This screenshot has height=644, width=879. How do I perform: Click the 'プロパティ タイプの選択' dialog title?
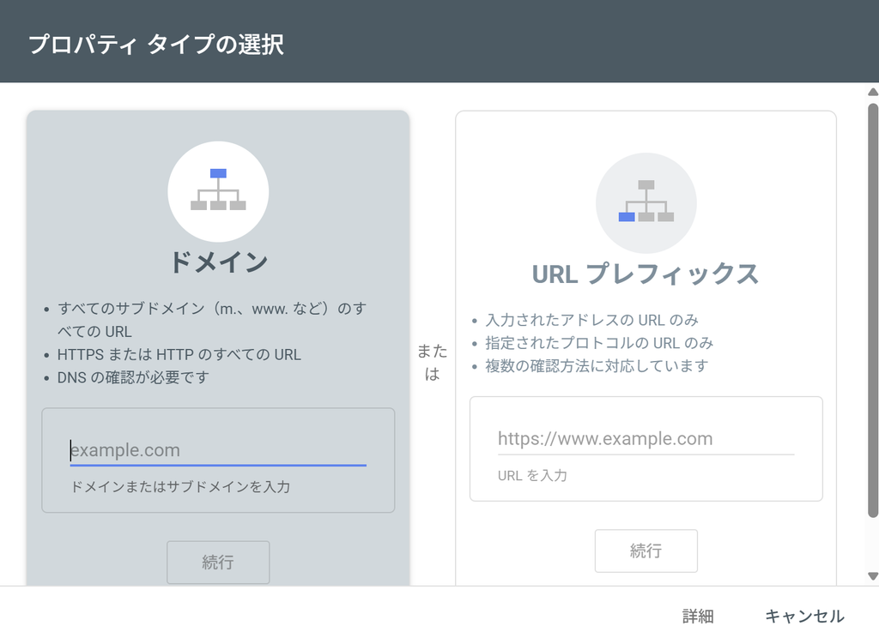point(156,45)
